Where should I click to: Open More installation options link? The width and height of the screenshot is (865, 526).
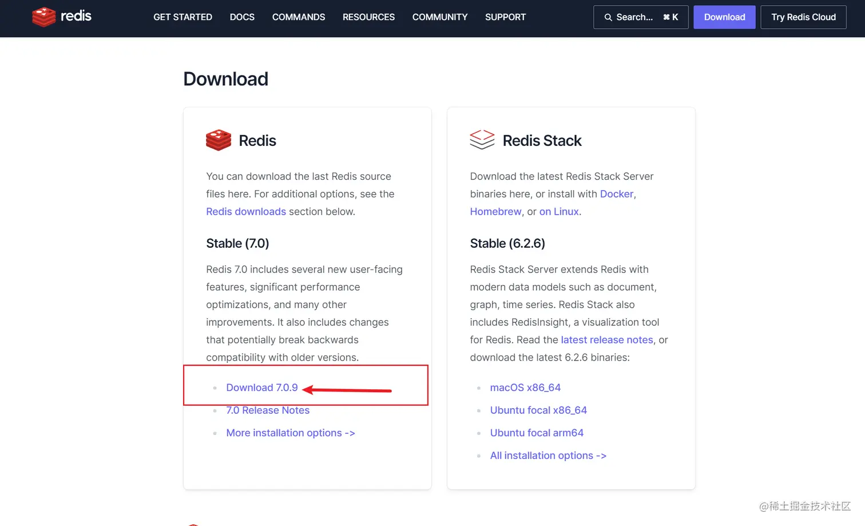coord(291,433)
